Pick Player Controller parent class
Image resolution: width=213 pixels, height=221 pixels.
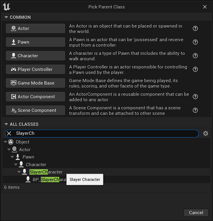[35, 69]
